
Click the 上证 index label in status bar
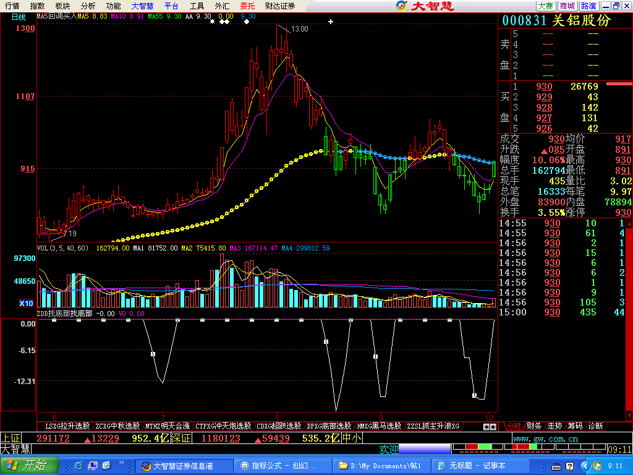10,438
